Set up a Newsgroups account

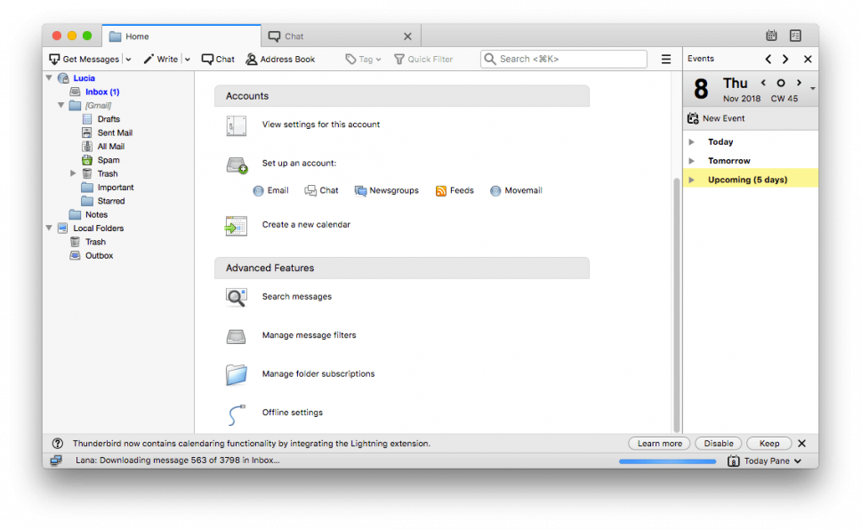(x=386, y=189)
